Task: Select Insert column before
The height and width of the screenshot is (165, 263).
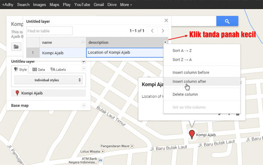Action: click(202, 72)
